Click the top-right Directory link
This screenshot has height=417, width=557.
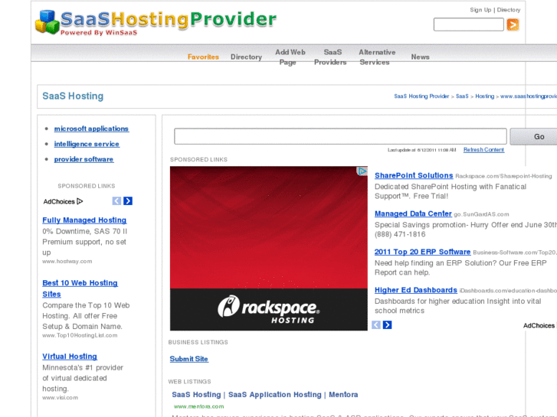[x=509, y=10]
